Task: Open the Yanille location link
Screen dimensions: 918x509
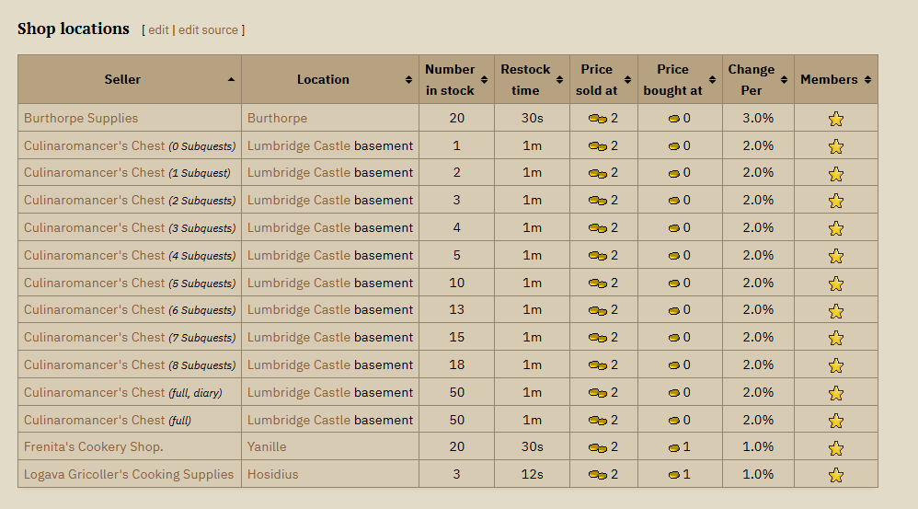Action: 267,447
